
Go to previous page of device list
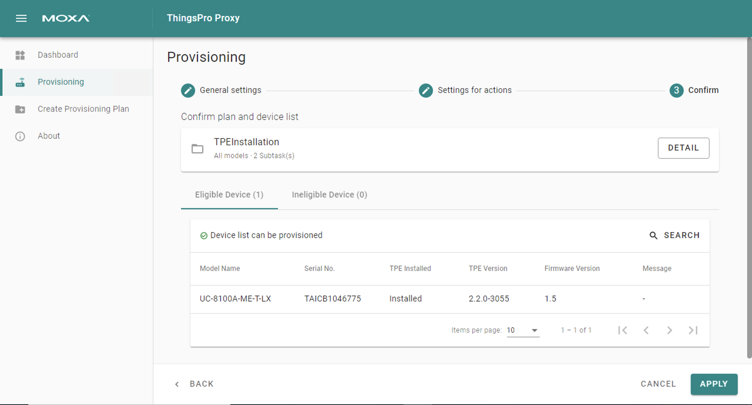pyautogui.click(x=646, y=330)
